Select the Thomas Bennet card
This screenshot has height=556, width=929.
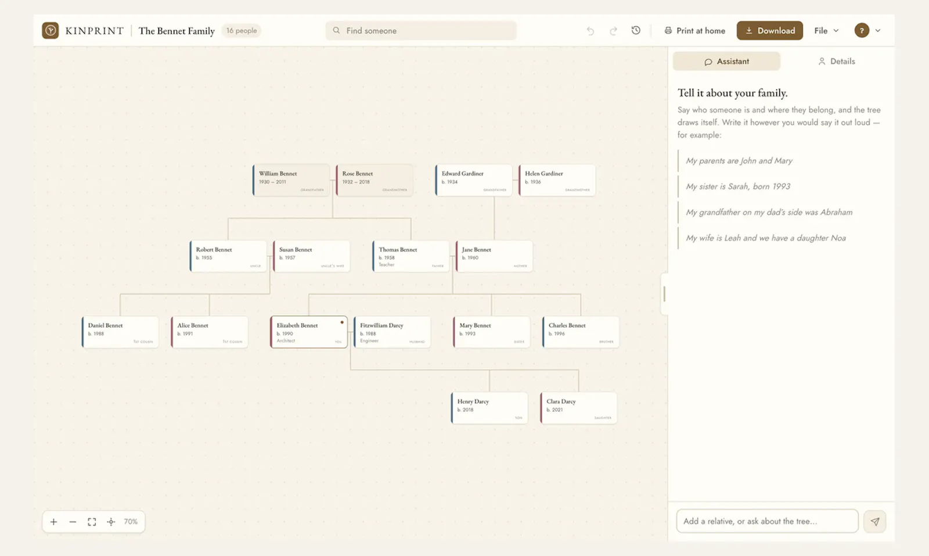point(411,256)
